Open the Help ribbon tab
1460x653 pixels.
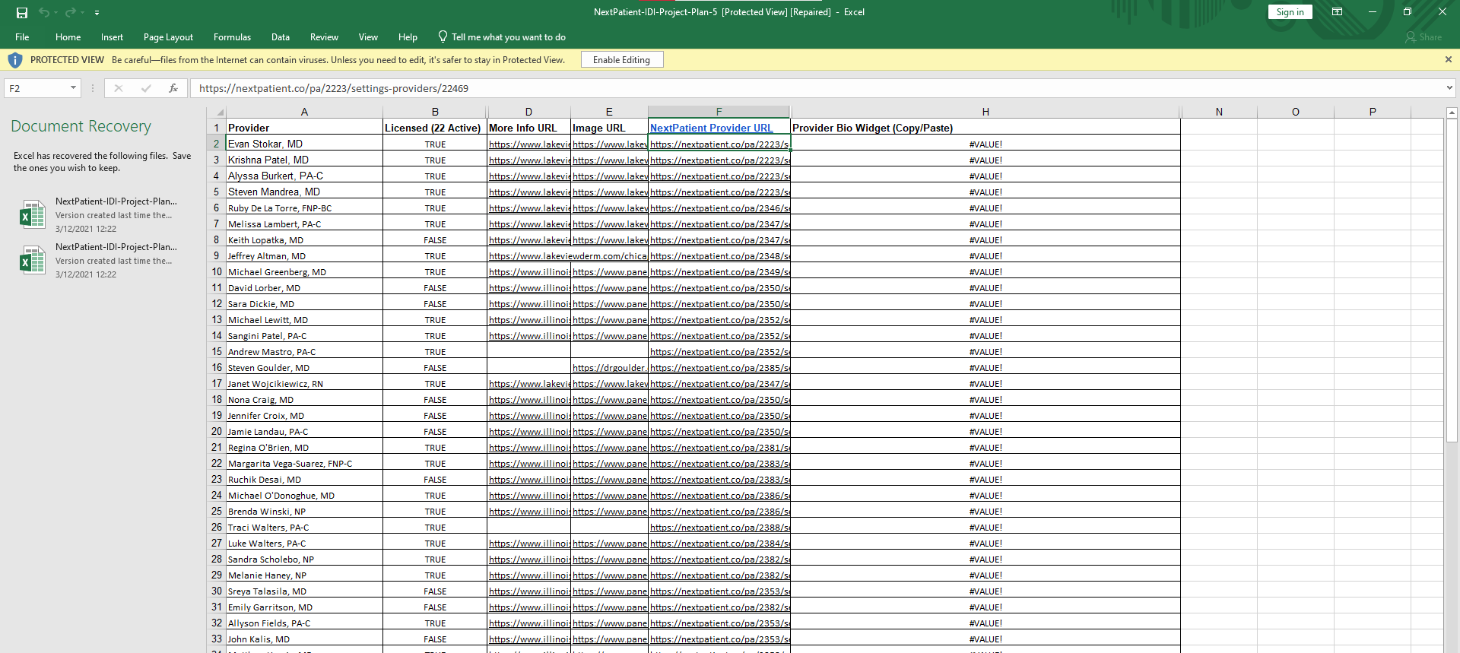tap(408, 36)
